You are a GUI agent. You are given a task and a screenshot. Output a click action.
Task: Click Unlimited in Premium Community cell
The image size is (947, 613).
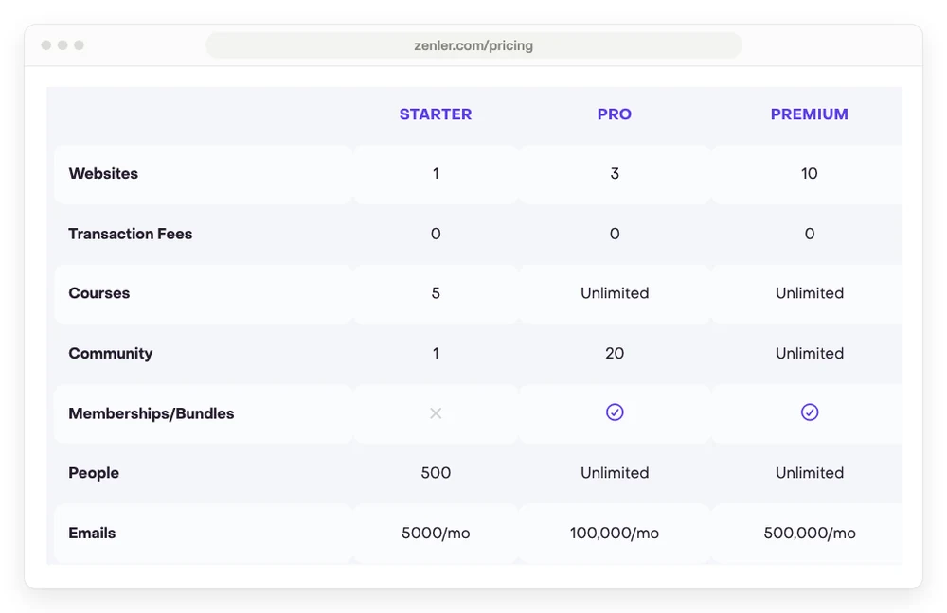coord(810,353)
